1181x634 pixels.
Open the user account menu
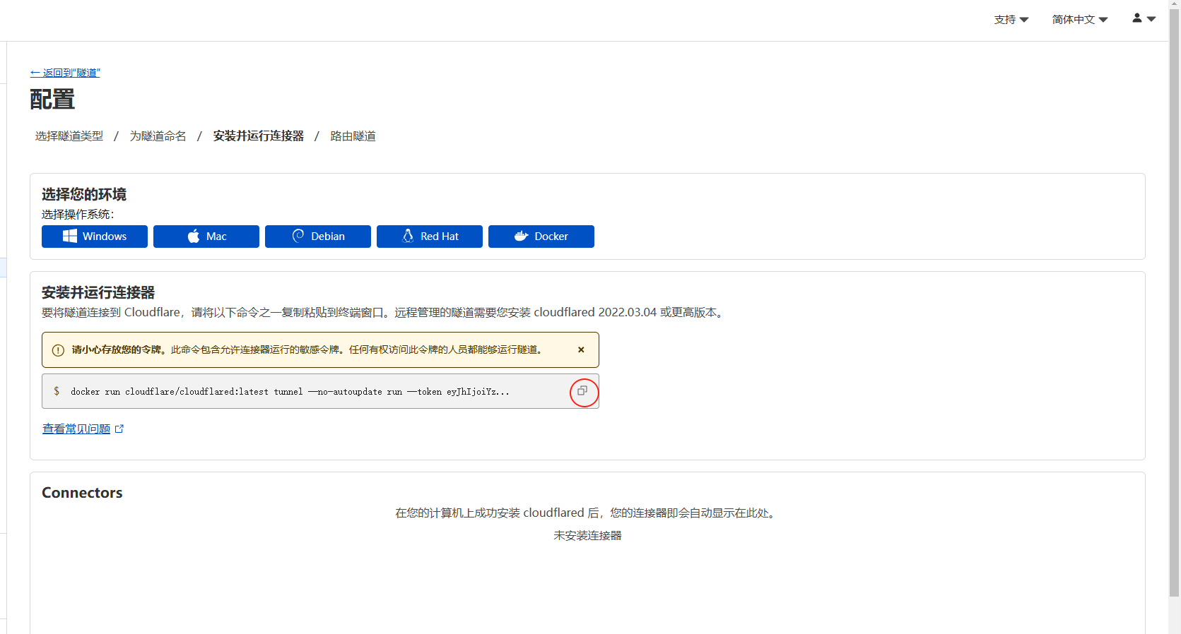1144,18
